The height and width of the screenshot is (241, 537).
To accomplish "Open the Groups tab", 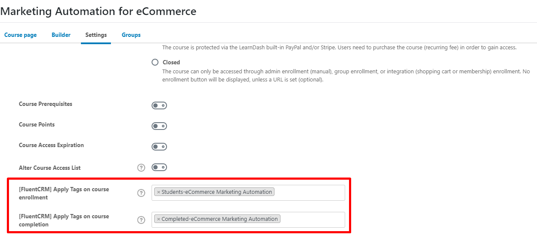I will pos(131,35).
